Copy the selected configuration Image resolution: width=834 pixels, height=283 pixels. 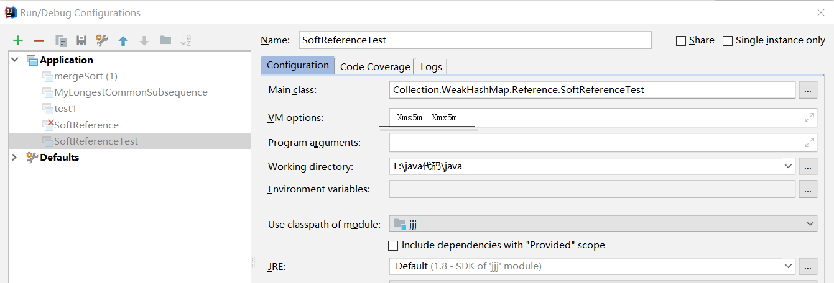point(60,40)
